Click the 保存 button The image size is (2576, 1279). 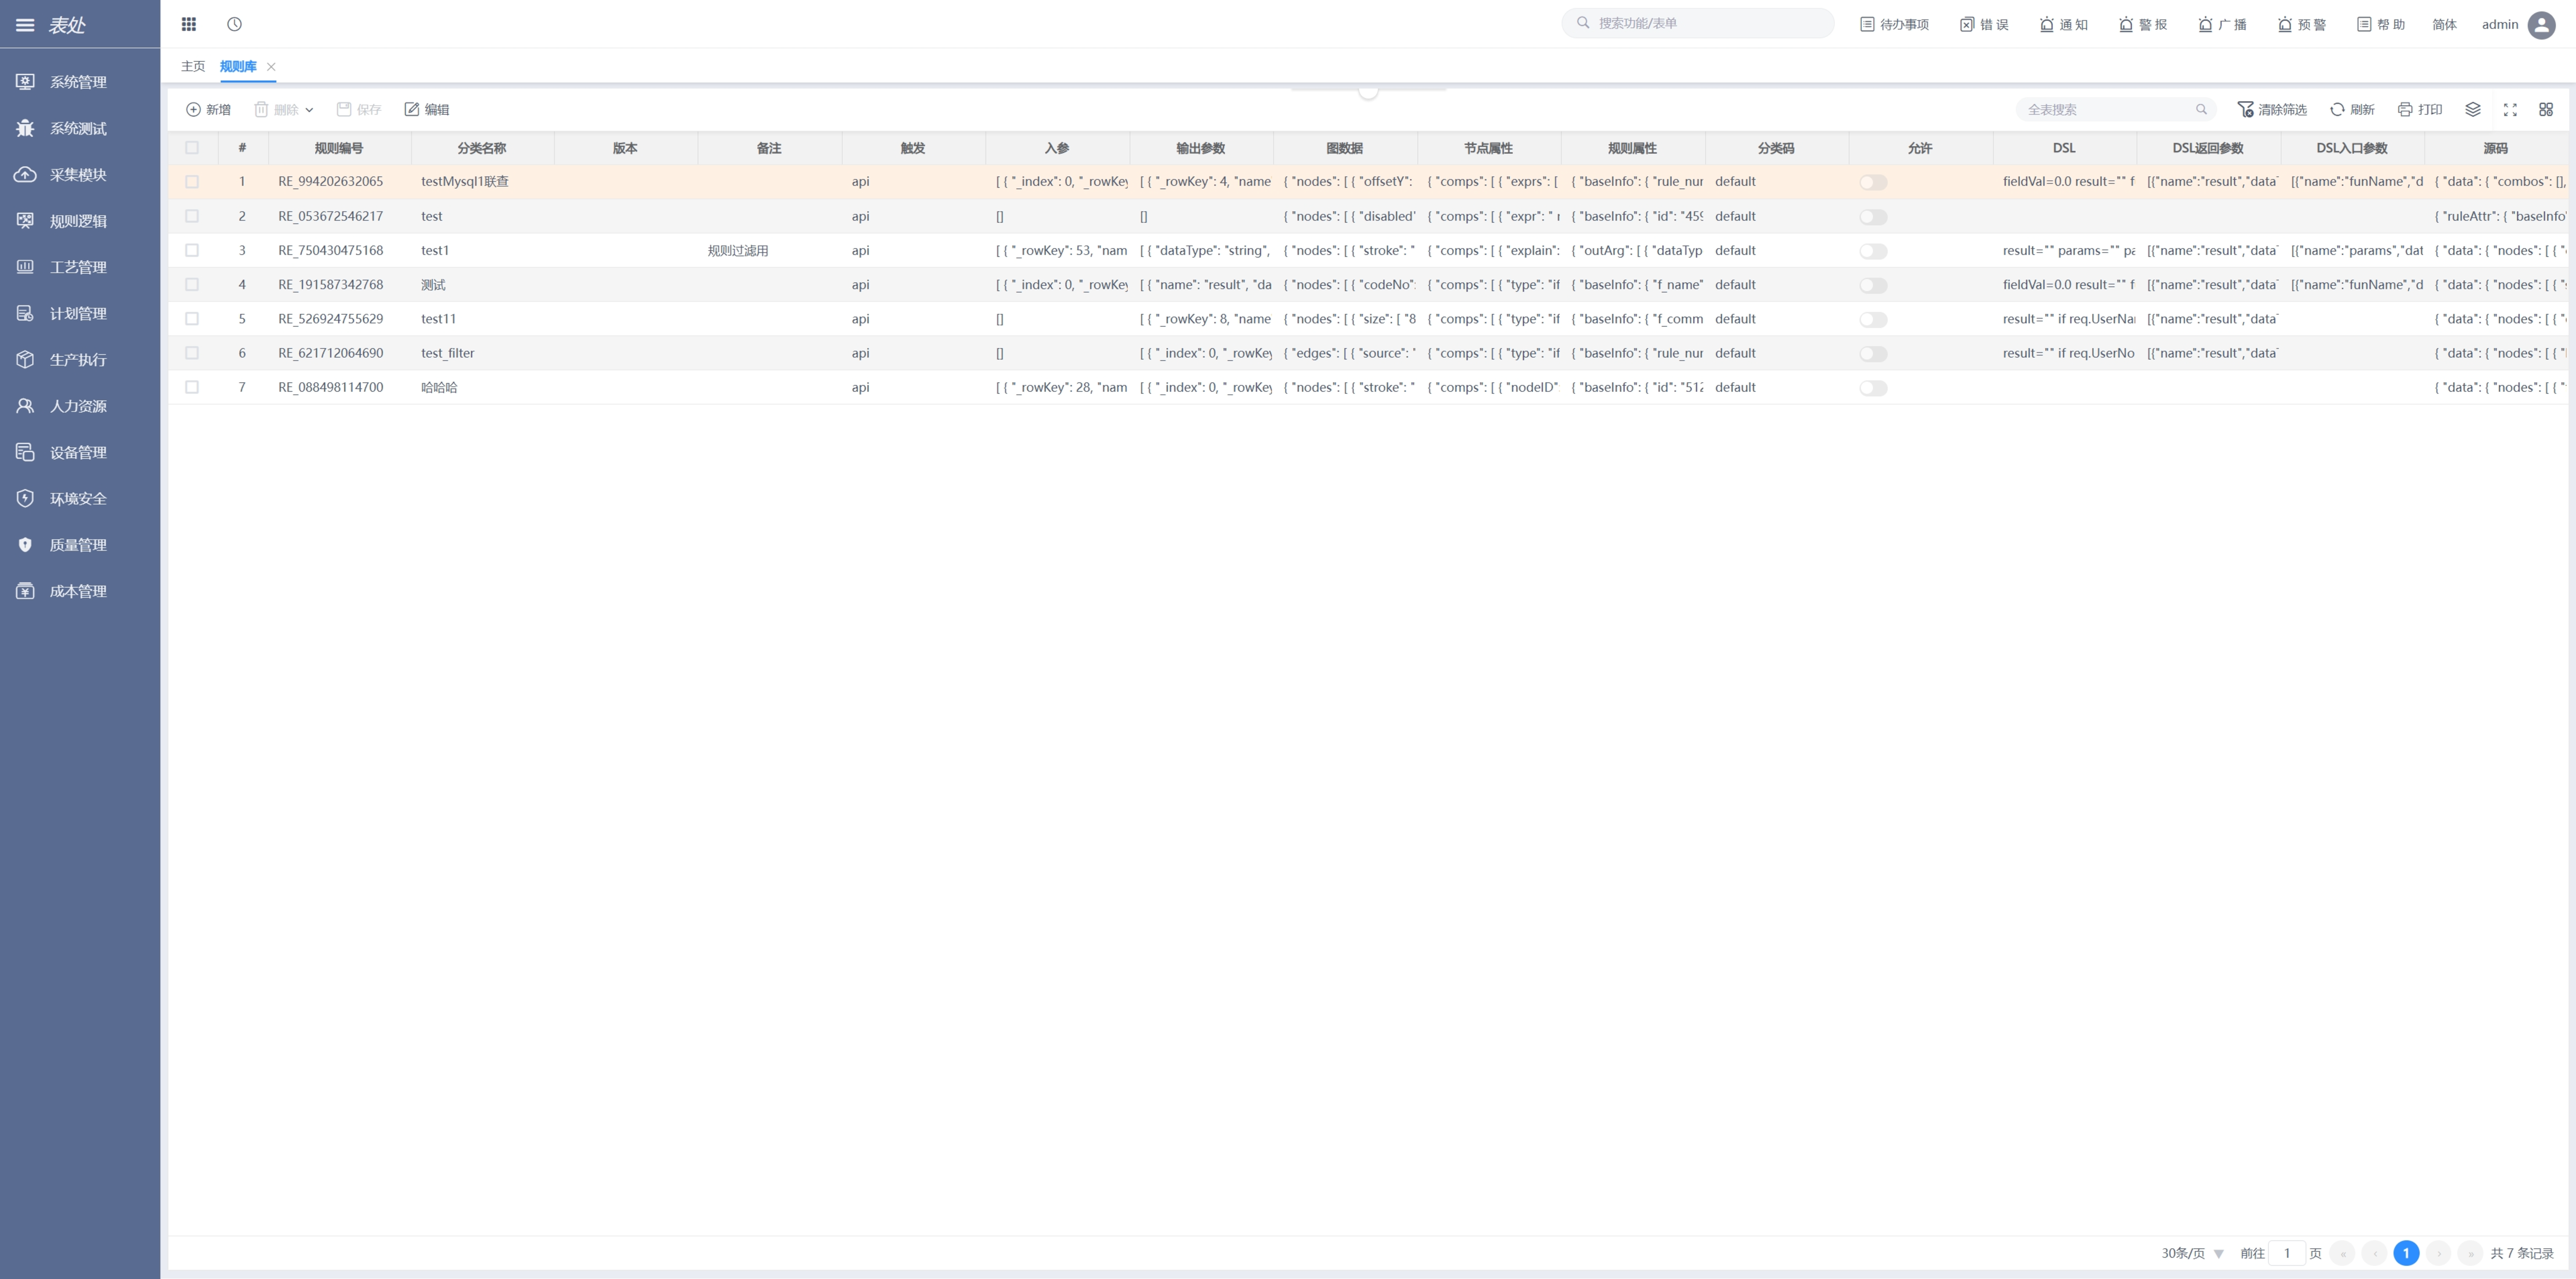pos(359,109)
